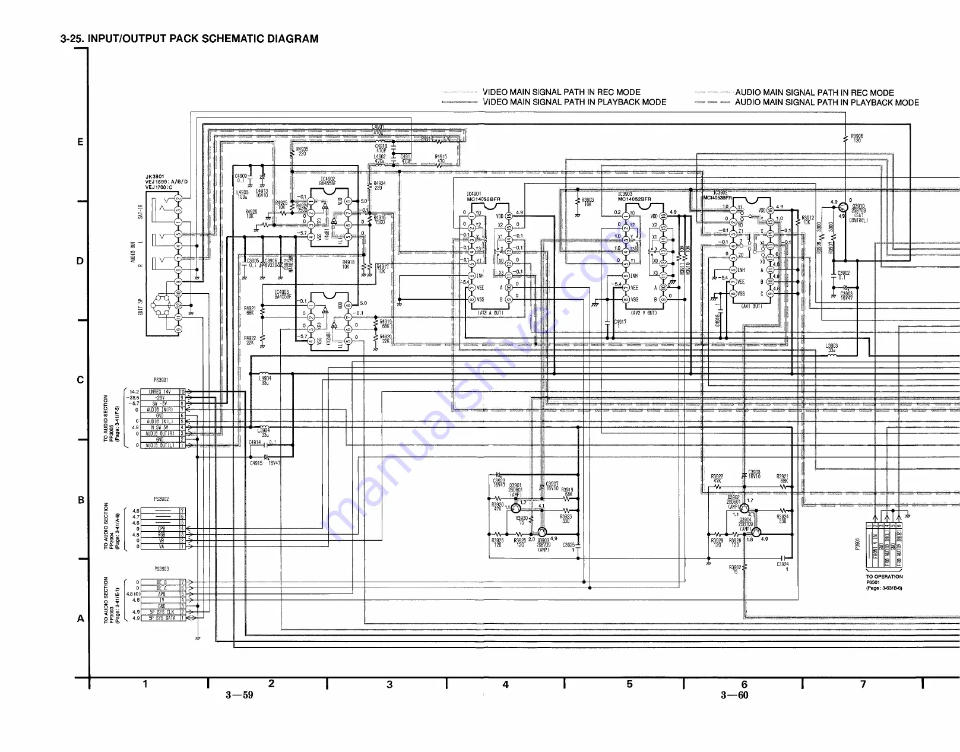Click the L3903 inductor label
This screenshot has height=752, width=960.
coord(832,348)
